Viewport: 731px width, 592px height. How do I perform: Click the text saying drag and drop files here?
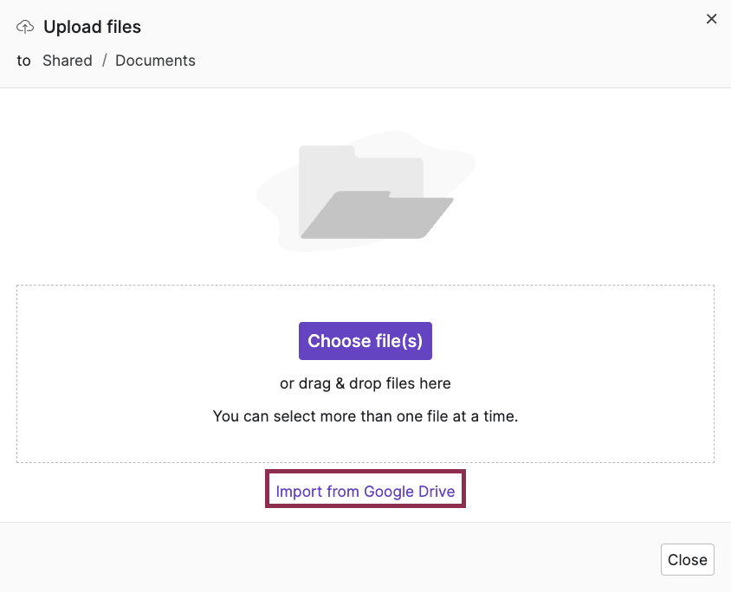365,383
